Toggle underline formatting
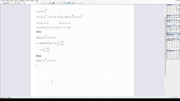The width and height of the screenshot is (180, 101). 47,3
